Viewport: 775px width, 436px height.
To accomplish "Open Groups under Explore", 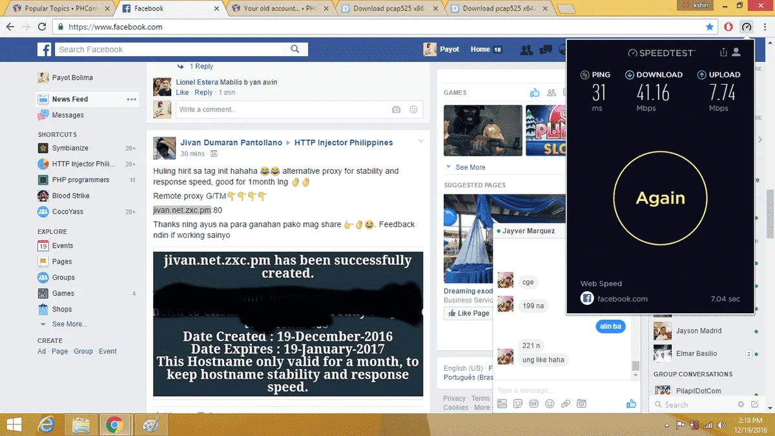I will tap(63, 278).
